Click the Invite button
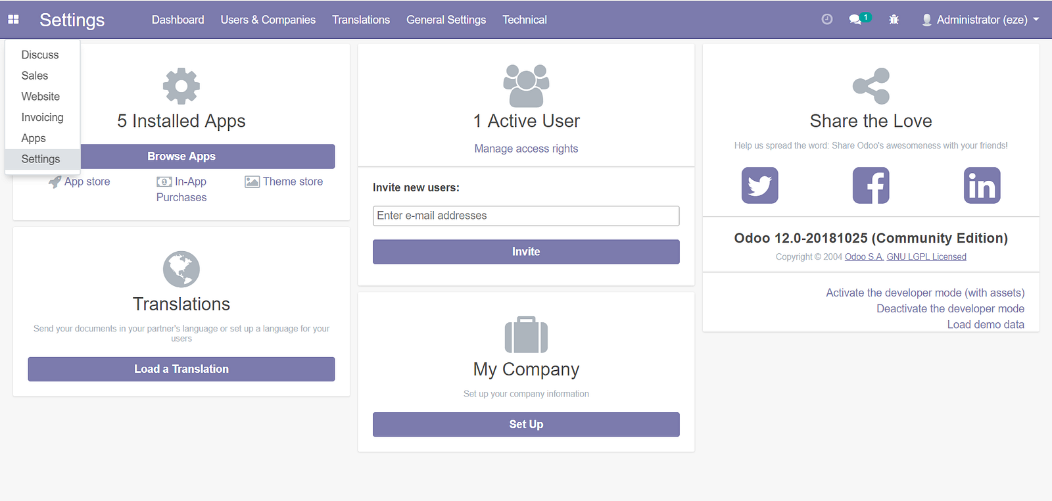 tap(526, 252)
